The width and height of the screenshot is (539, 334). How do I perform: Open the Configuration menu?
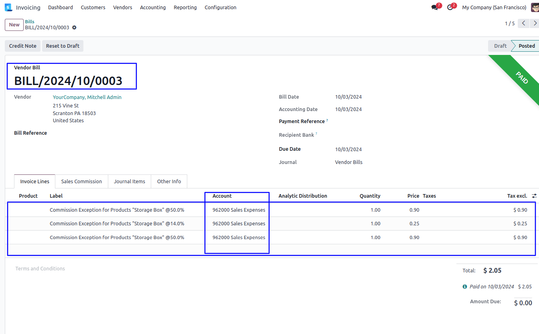pyautogui.click(x=220, y=8)
